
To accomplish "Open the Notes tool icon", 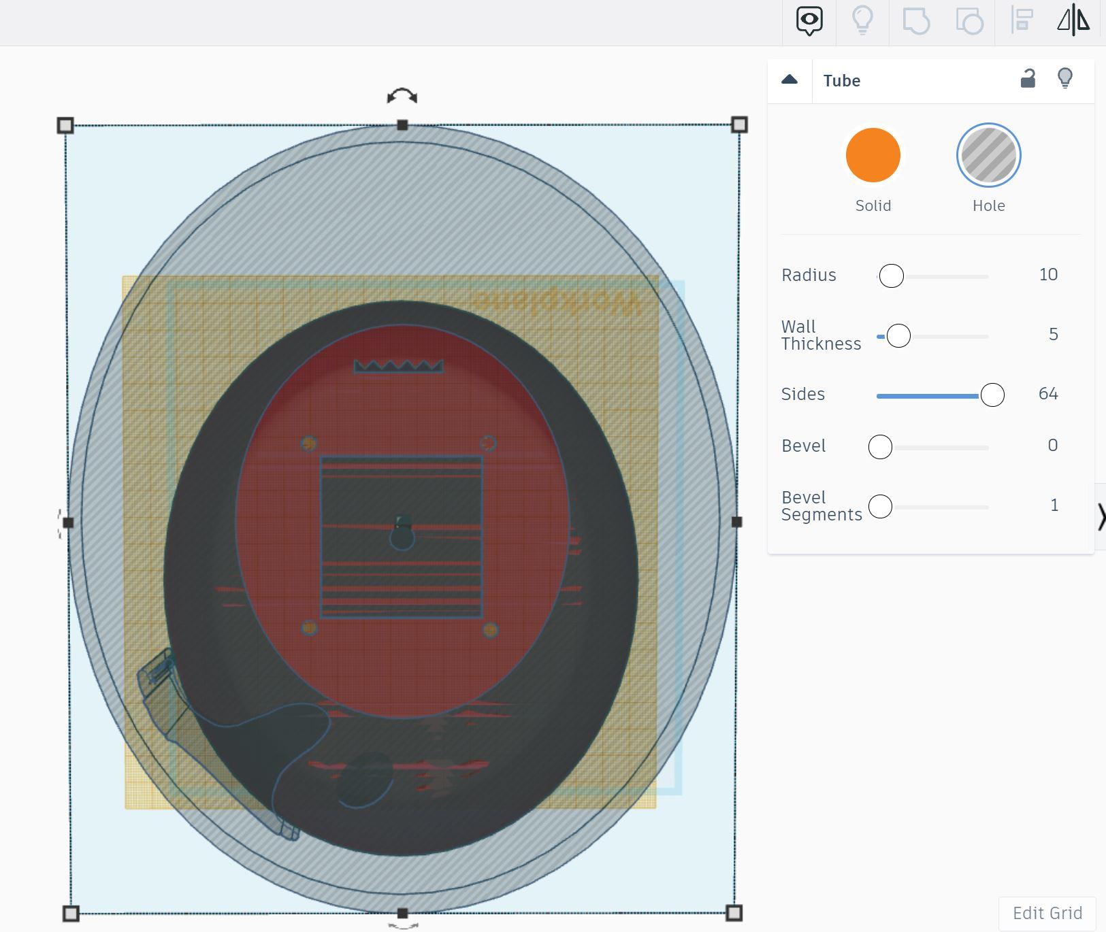I will tap(809, 21).
